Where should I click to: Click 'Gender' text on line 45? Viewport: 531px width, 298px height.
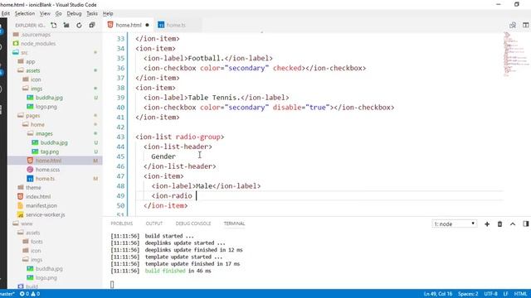point(163,156)
